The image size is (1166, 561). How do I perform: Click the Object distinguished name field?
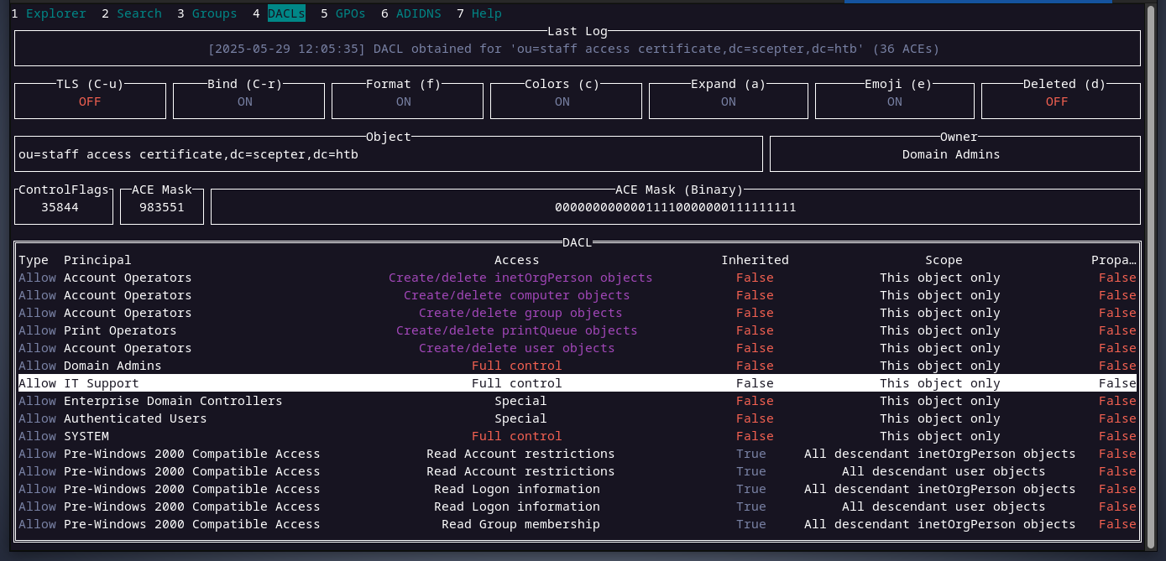pyautogui.click(x=388, y=154)
